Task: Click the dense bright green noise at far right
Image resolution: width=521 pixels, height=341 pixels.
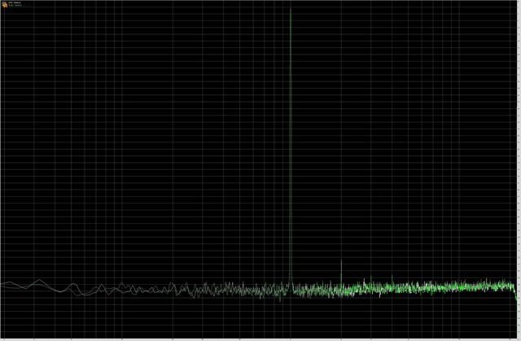Action: click(488, 286)
